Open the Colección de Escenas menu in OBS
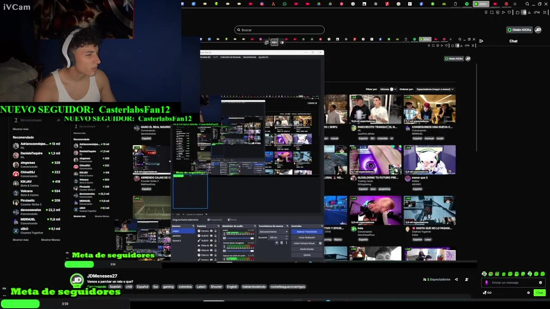This screenshot has height=309, width=550. point(230,57)
